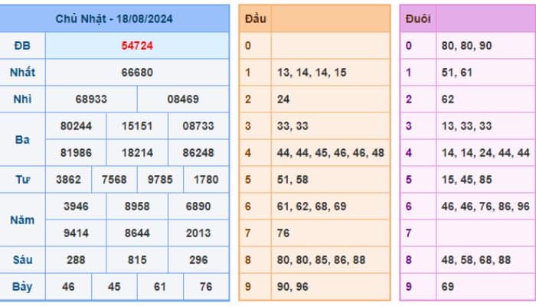Click the Chủ Nhật - 18/08/2024 header
Viewport: 536px width, 306px height.
(x=114, y=18)
